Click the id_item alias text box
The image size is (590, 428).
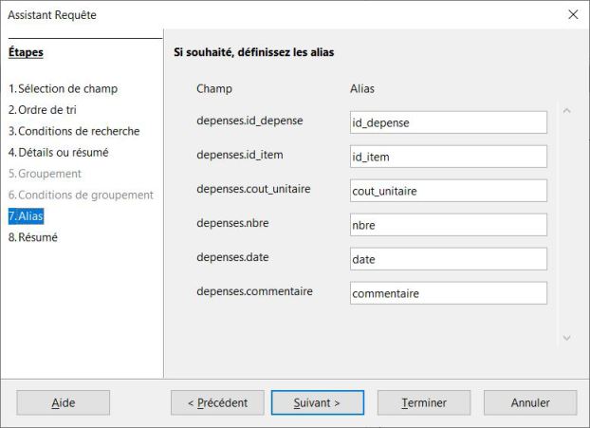point(448,157)
